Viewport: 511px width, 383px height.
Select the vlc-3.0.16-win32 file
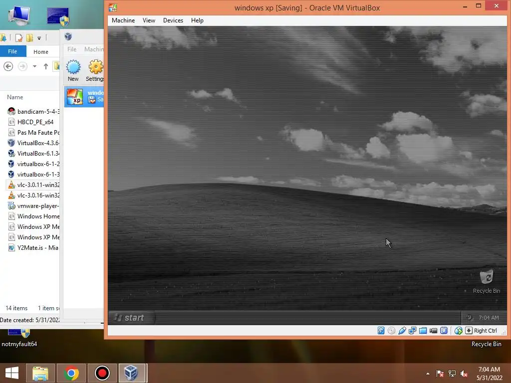tap(33, 195)
